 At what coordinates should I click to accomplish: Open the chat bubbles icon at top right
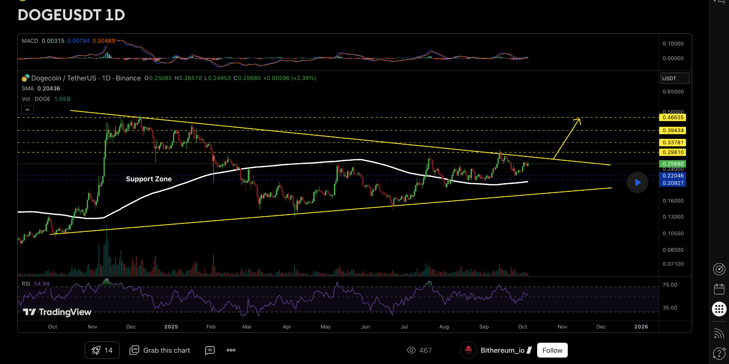point(719,2)
